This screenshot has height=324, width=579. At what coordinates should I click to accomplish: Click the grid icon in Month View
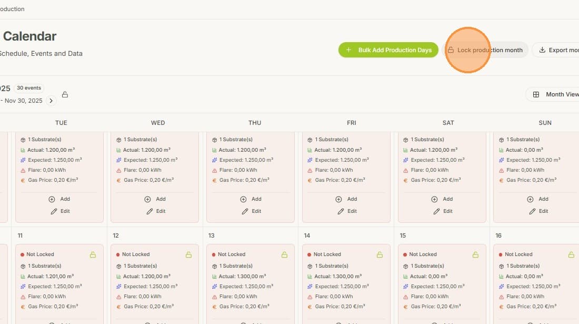coord(536,95)
